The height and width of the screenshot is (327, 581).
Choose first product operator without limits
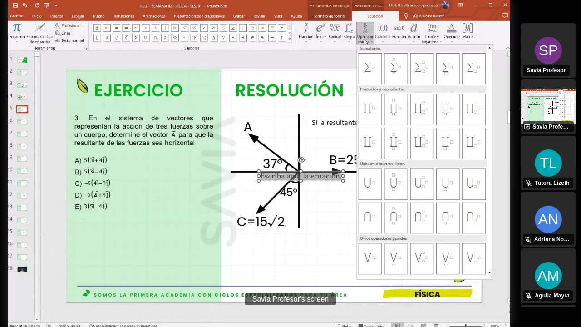(x=370, y=109)
